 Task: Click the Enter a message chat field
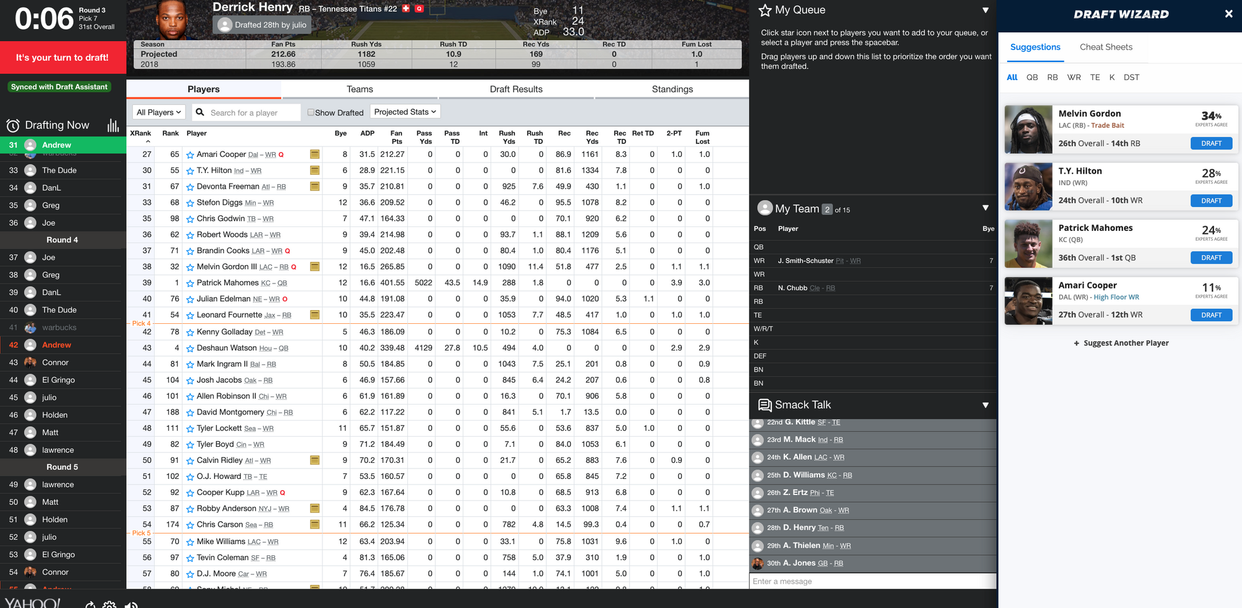[873, 581]
